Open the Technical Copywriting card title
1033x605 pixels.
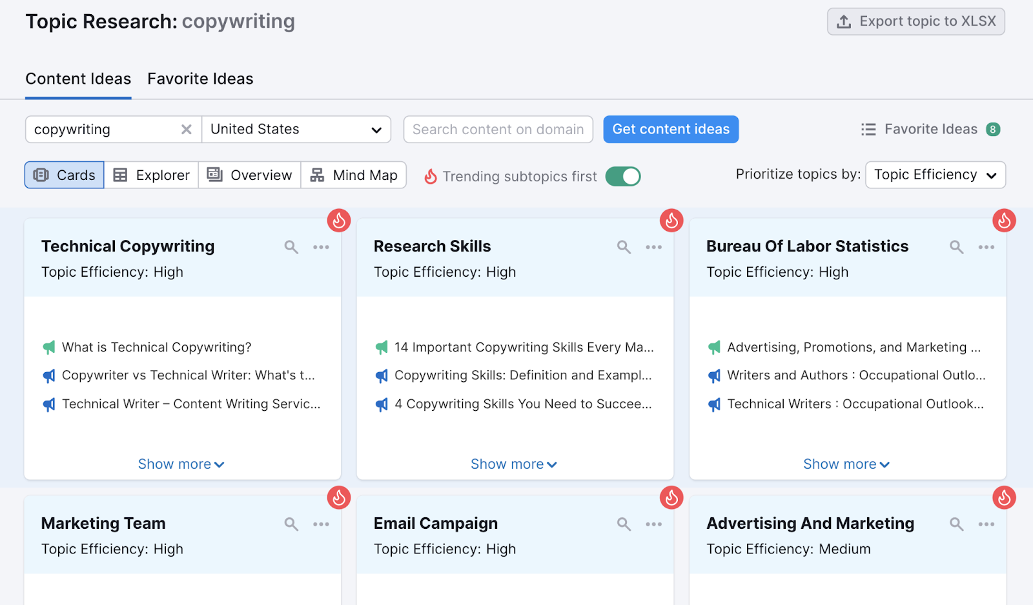(x=128, y=246)
